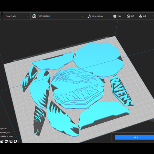The height and width of the screenshot is (154, 154).
Task: Toggle the Object list header
Action: [3, 129]
